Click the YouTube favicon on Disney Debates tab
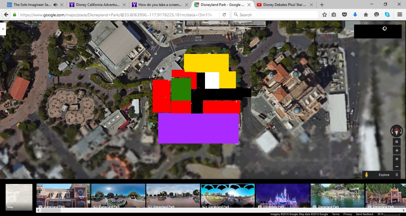Screen dimensions: 406x216 [259, 5]
